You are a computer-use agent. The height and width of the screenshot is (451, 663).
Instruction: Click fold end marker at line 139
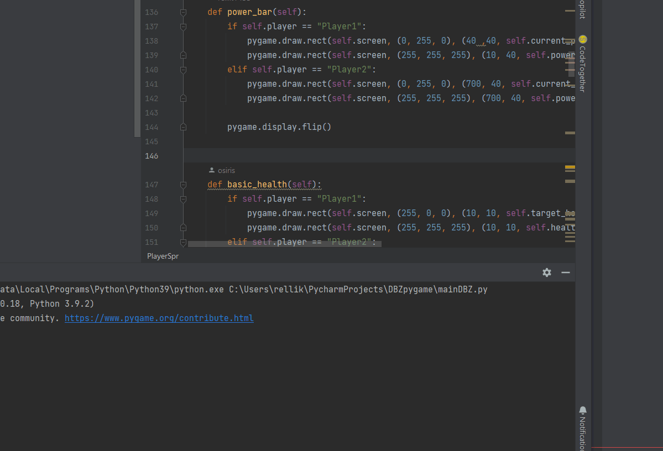pyautogui.click(x=183, y=55)
